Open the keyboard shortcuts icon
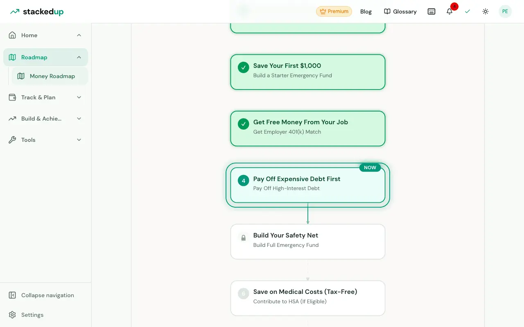Viewport: 524px width, 327px height. click(x=431, y=11)
